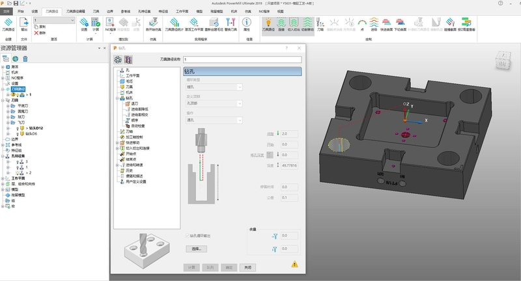The image size is (521, 281).
Task: Click the second toolbar icon beside holes icon in dialog
Action: pos(128,60)
